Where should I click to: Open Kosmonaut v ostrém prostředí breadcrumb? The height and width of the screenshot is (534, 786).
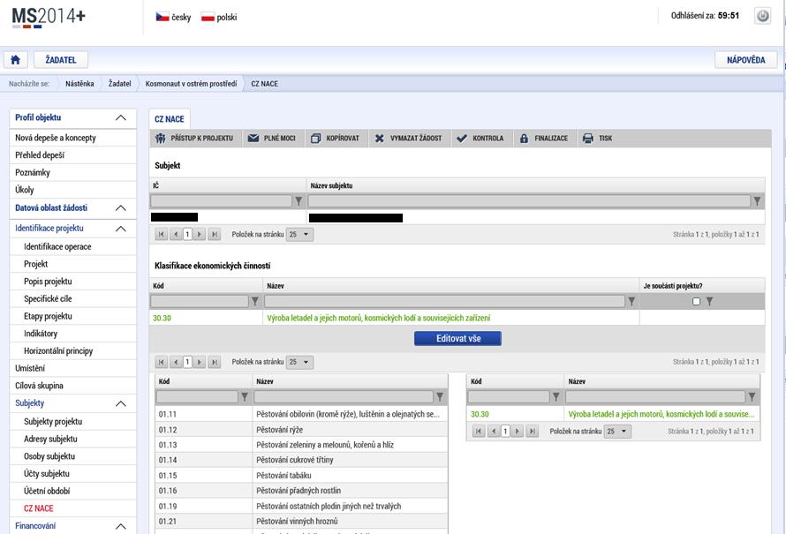pyautogui.click(x=191, y=84)
